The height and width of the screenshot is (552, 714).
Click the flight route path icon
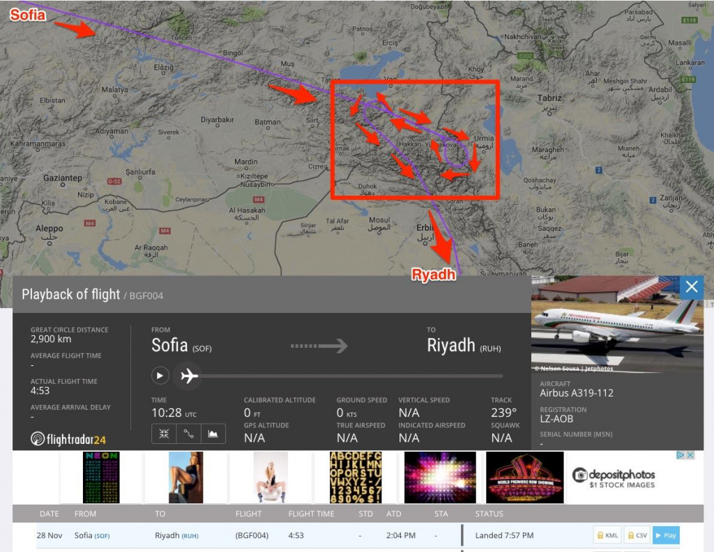pos(188,434)
